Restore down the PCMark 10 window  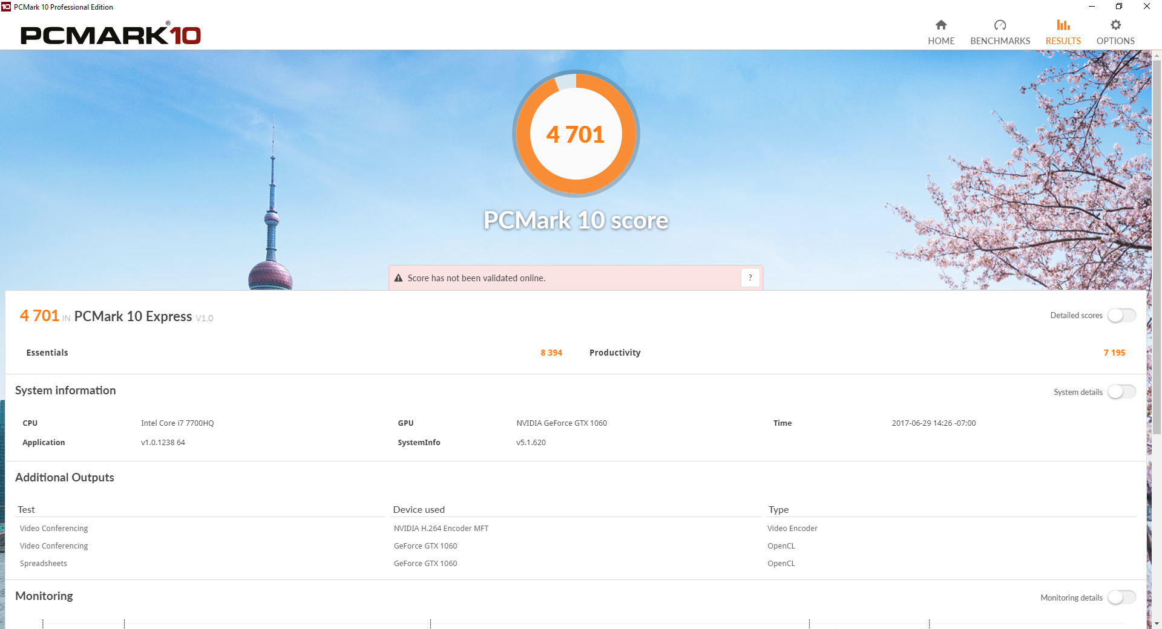click(x=1119, y=7)
